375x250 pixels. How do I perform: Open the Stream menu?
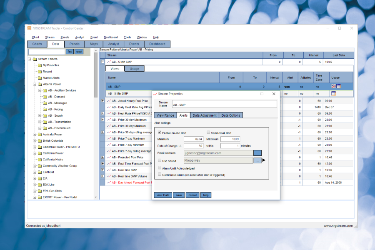50,37
